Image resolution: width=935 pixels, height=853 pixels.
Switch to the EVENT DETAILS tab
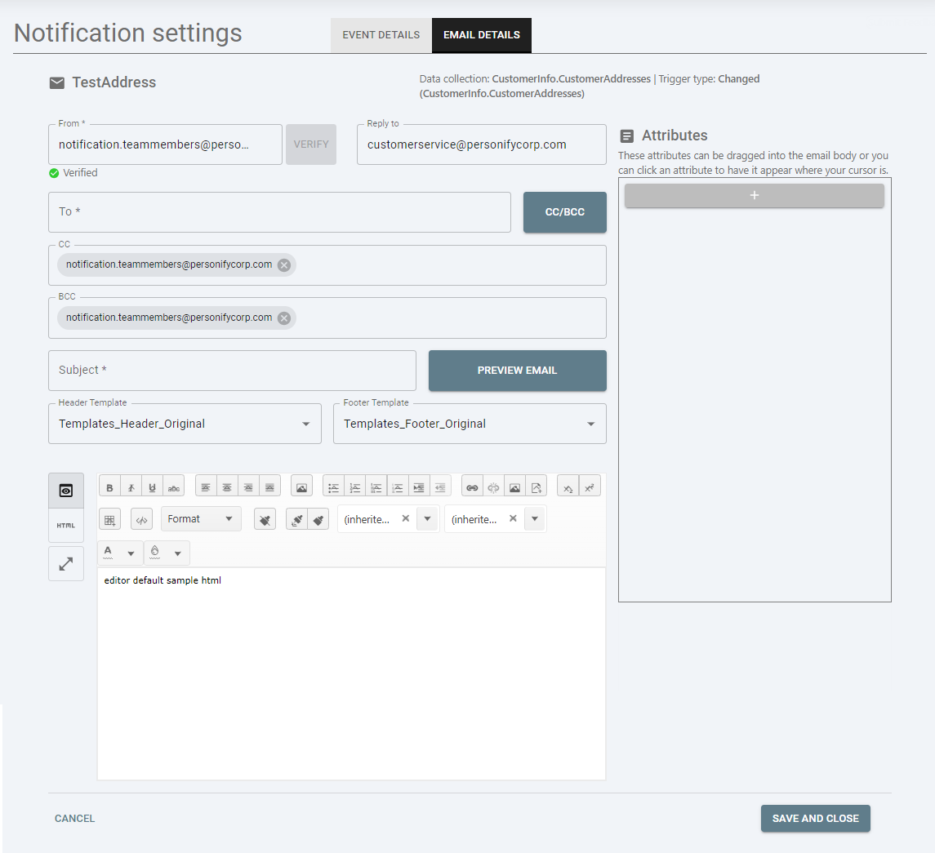point(381,35)
